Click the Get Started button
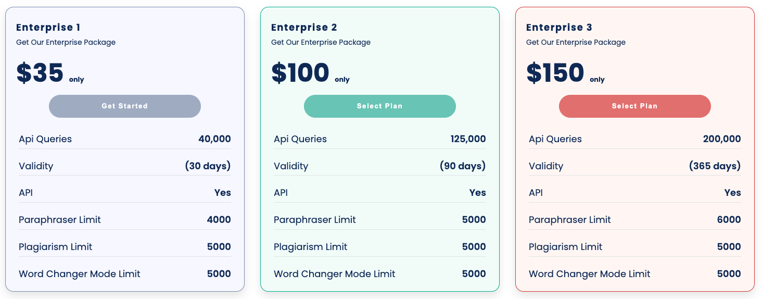This screenshot has height=299, width=763. point(125,106)
